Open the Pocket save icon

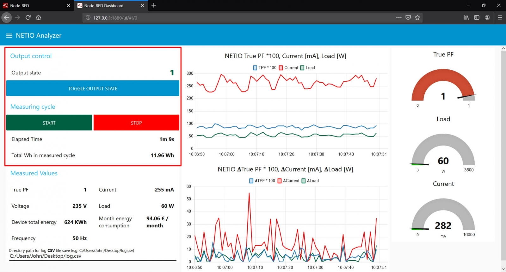(408, 18)
